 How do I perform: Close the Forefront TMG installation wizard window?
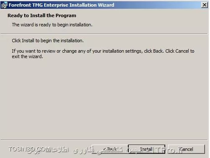click(205, 5)
